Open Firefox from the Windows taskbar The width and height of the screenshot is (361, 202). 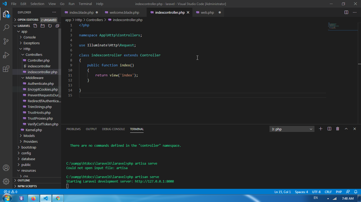point(33,198)
